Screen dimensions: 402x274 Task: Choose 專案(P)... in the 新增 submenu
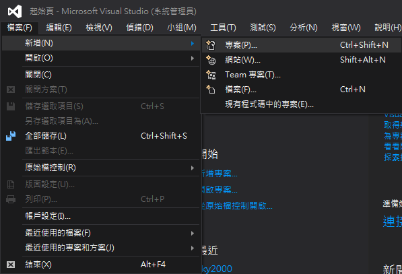tap(301, 45)
